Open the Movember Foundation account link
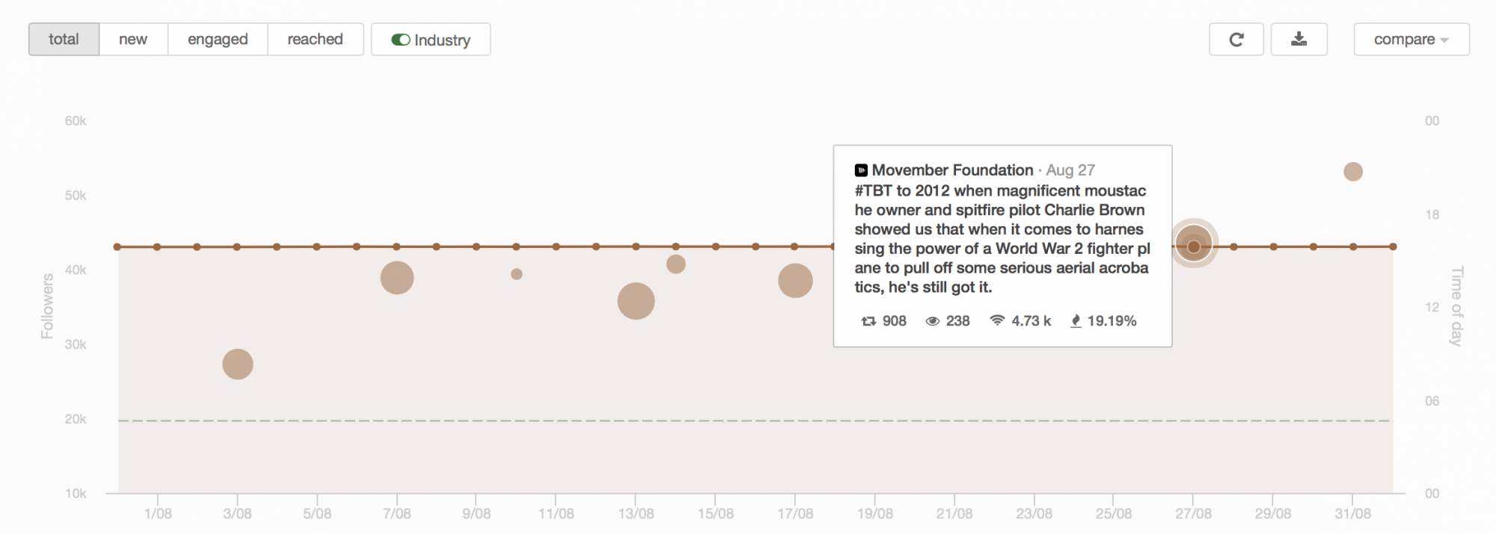The width and height of the screenshot is (1496, 534). (952, 170)
